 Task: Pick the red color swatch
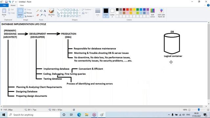tap(127, 10)
